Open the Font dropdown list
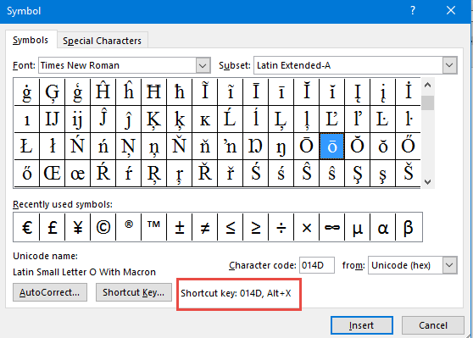 203,65
